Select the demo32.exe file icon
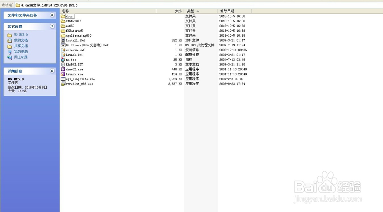383x212 pixels. 63,69
